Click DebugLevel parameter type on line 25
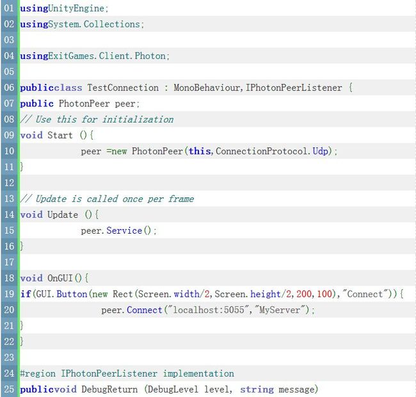416x397 pixels. click(x=173, y=389)
